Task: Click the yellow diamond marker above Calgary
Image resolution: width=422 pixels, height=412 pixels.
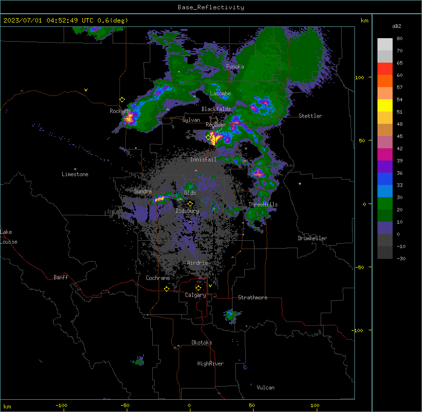Action: click(198, 288)
